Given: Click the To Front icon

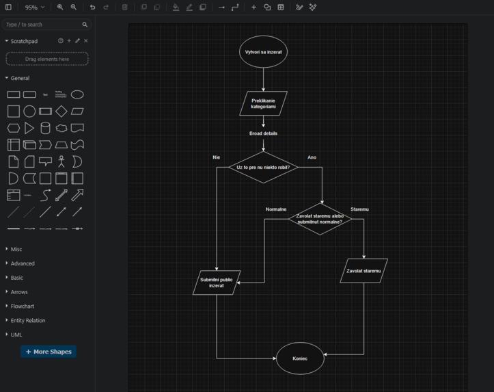Looking at the screenshot, I should [143, 7].
